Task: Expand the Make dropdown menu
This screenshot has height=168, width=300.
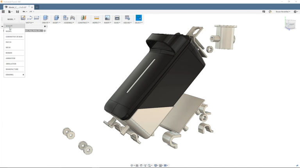Action: click(x=117, y=23)
